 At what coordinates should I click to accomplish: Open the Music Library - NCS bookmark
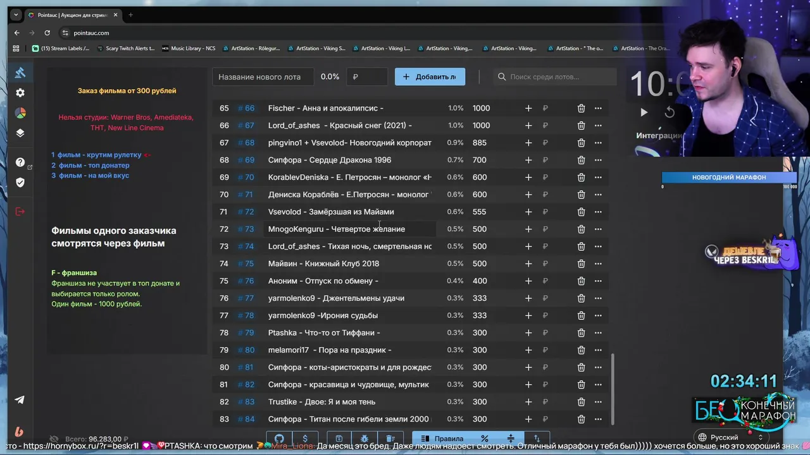point(189,48)
